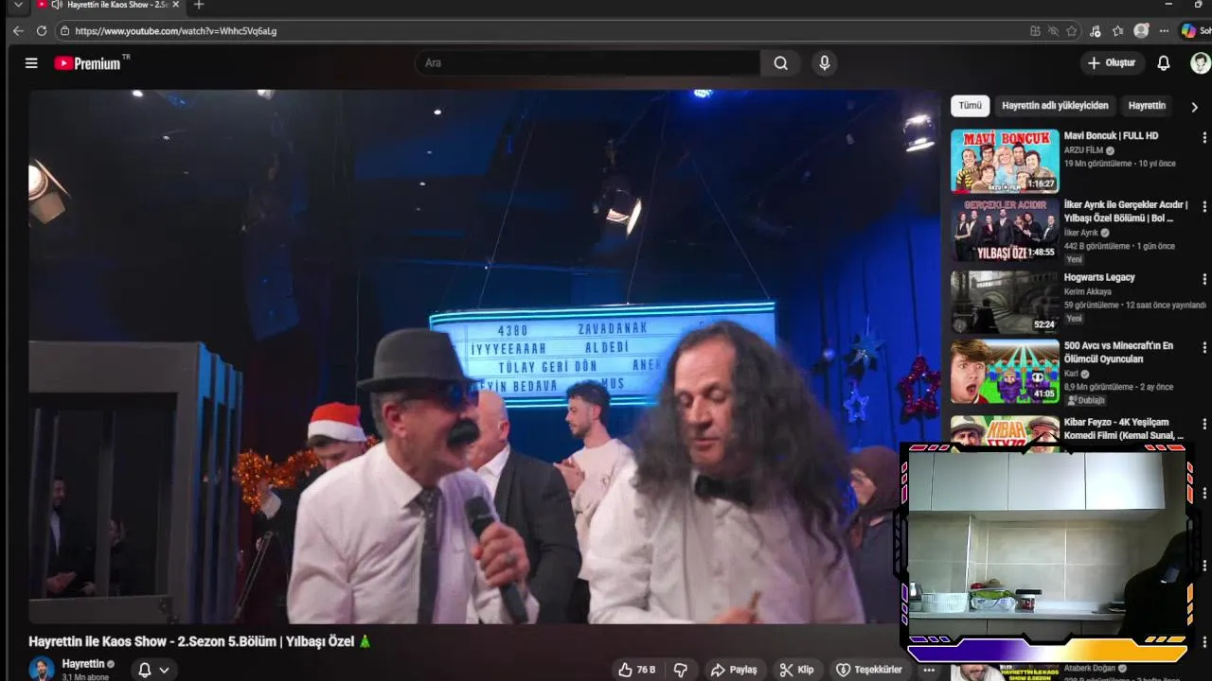The height and width of the screenshot is (681, 1212).
Task: Start voice search with the microphone
Action: (x=825, y=63)
